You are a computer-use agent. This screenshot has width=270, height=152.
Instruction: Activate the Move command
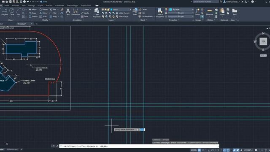coord(33,9)
